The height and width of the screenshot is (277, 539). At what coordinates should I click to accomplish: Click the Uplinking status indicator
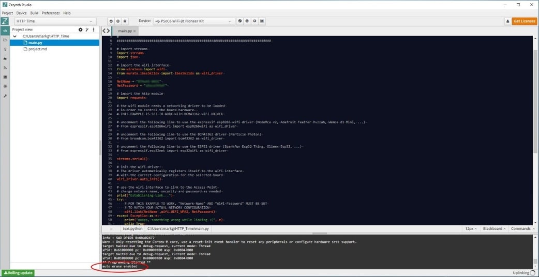click(524, 272)
